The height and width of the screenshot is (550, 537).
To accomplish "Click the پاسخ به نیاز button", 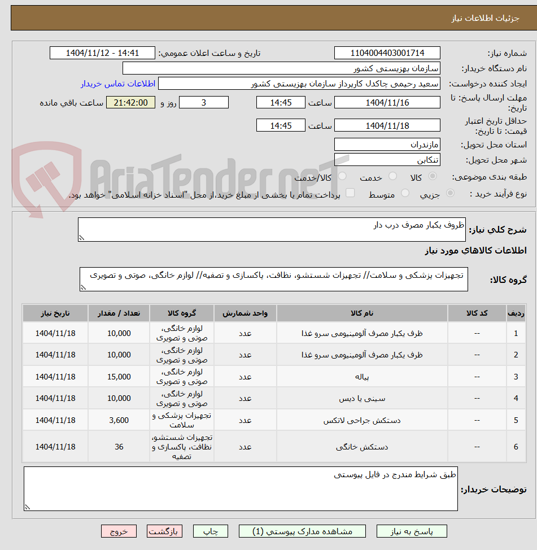I will click(412, 531).
